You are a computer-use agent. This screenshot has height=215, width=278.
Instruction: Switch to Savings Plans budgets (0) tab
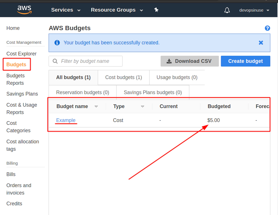[153, 92]
